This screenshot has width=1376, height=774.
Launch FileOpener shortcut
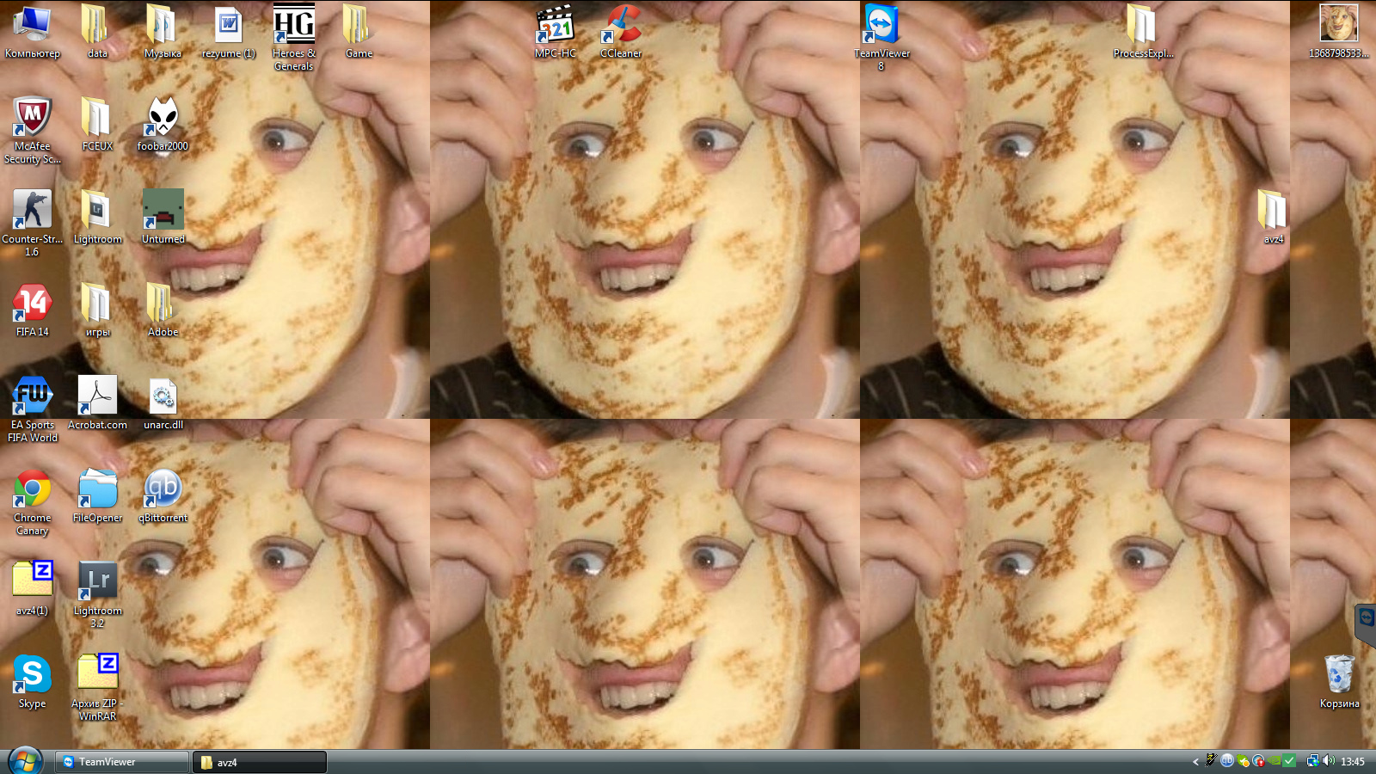tap(97, 496)
